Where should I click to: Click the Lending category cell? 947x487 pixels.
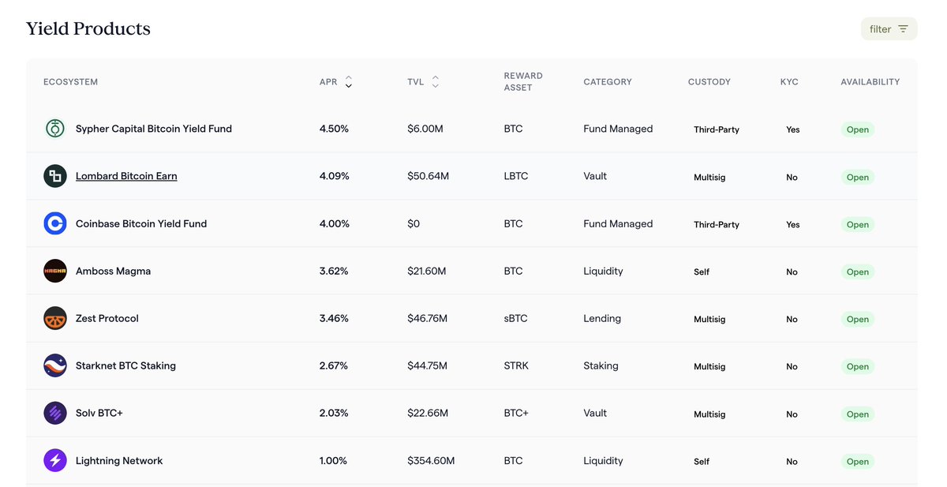(x=602, y=318)
